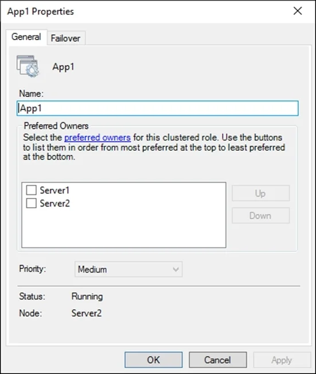316x374 pixels.
Task: Check the Server1 preferred owner checkbox
Action: click(x=31, y=190)
